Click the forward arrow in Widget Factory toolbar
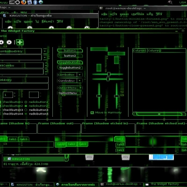The image size is (187, 187). click(x=9, y=42)
